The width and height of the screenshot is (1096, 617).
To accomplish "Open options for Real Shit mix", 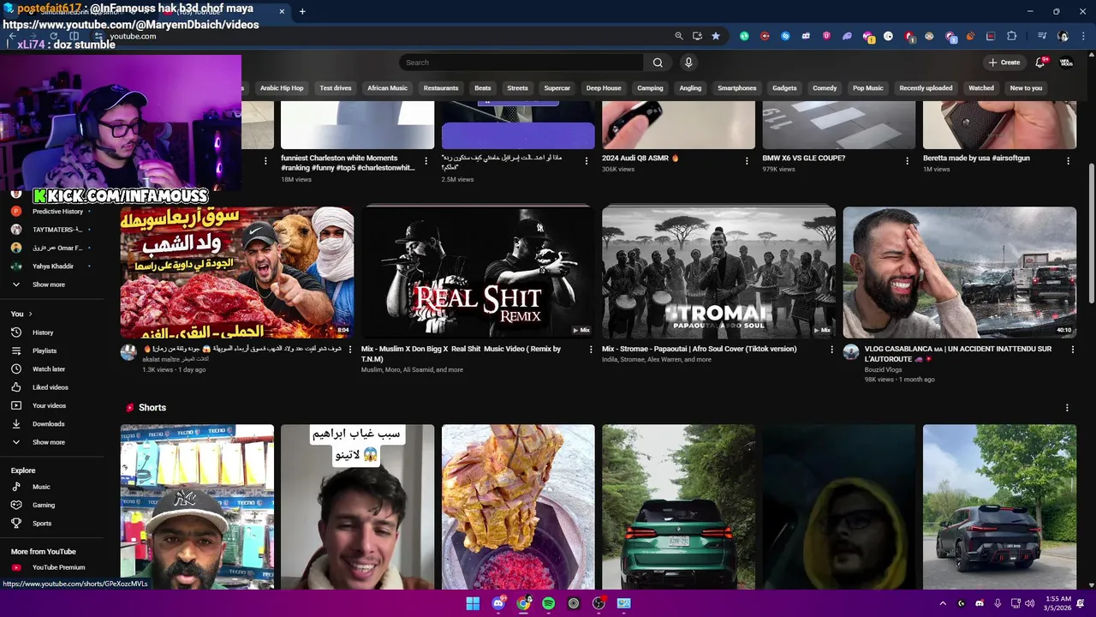I will coord(591,349).
